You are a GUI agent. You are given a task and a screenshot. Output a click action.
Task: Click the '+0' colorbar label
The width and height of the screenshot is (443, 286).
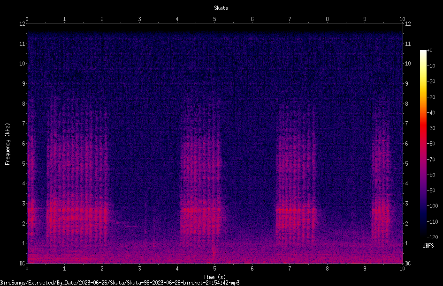(429, 51)
